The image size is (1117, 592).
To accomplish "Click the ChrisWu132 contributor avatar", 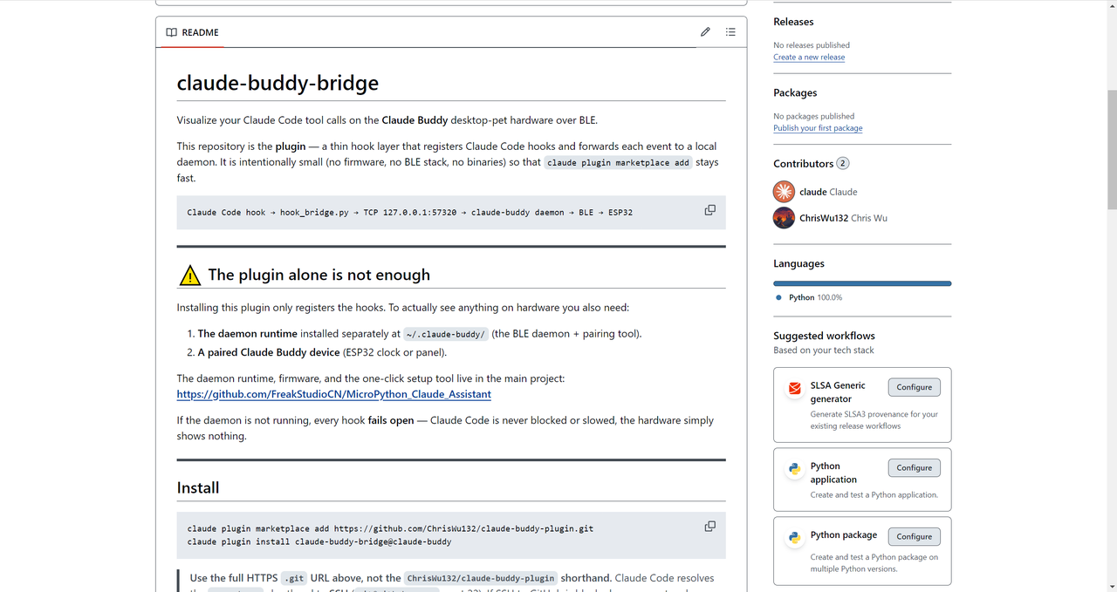I will pos(784,218).
